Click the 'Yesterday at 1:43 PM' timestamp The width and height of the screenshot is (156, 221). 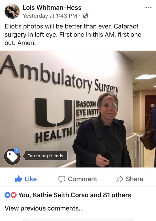[x=50, y=16]
